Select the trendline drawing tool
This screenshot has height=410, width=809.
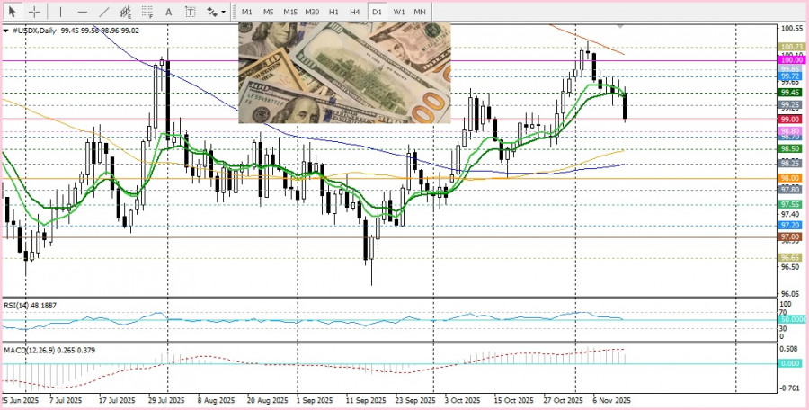coord(104,12)
